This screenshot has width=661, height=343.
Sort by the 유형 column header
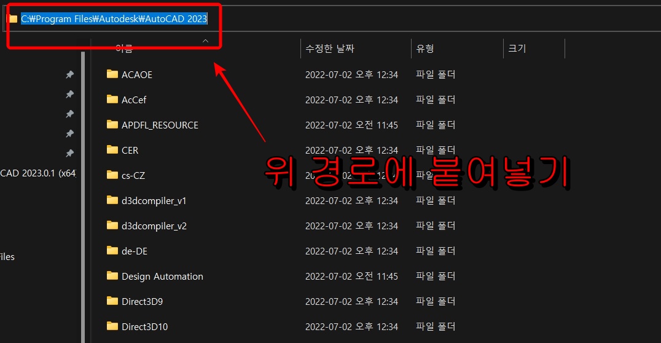click(x=425, y=49)
